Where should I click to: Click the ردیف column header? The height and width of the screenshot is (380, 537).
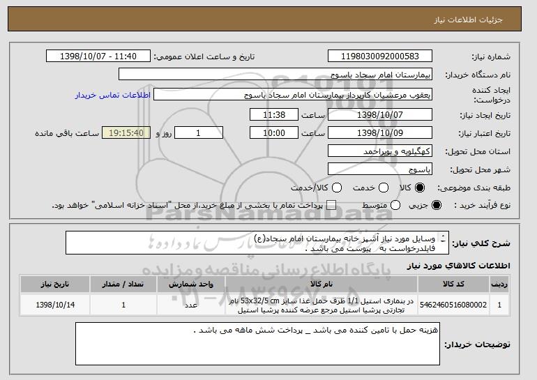click(499, 284)
